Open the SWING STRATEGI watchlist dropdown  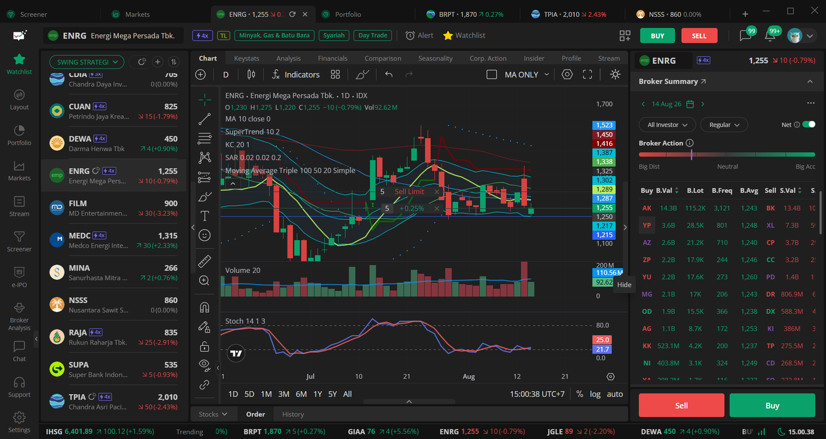tap(87, 62)
